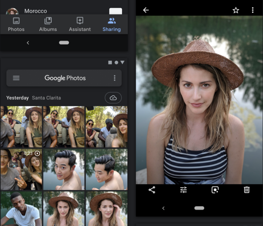Switch to the Photos tab

click(x=16, y=24)
